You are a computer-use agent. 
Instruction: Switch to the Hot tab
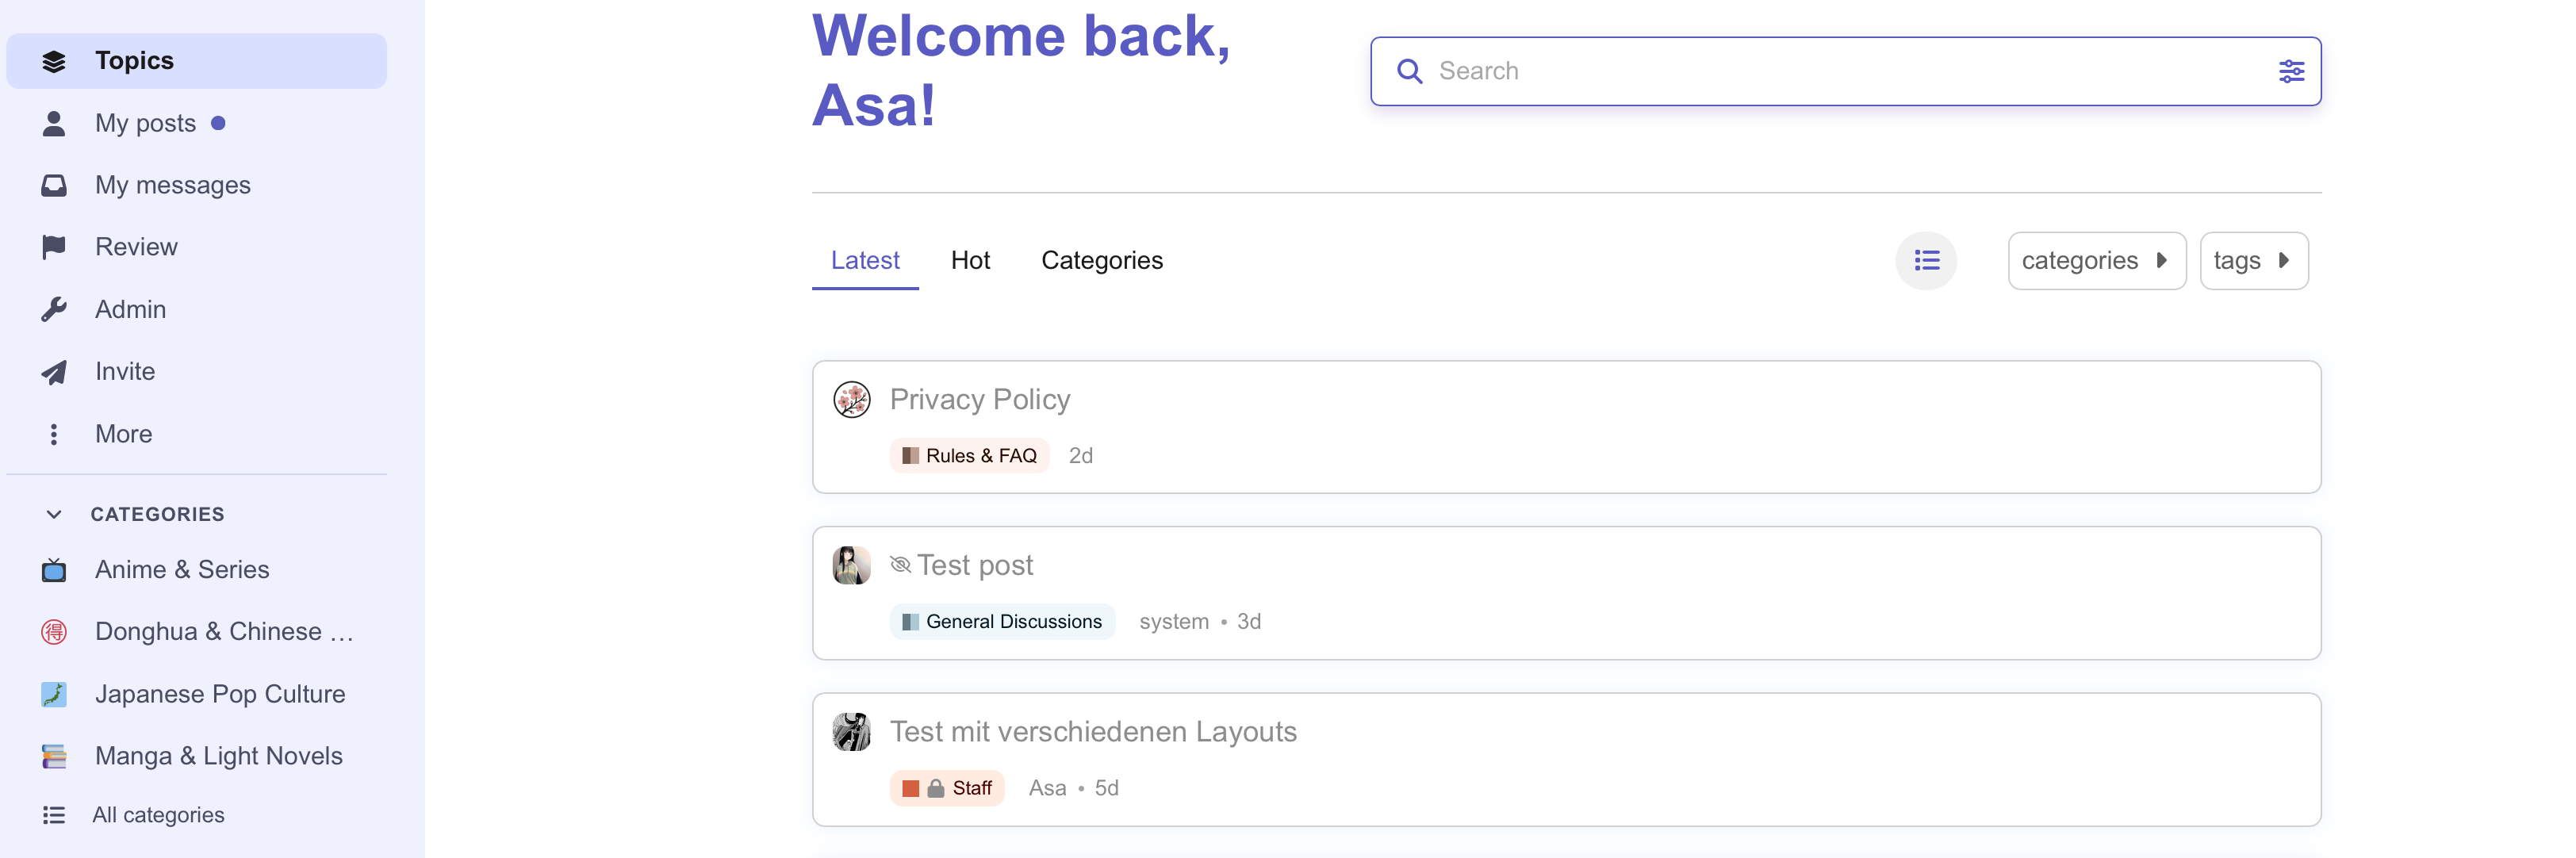click(970, 261)
